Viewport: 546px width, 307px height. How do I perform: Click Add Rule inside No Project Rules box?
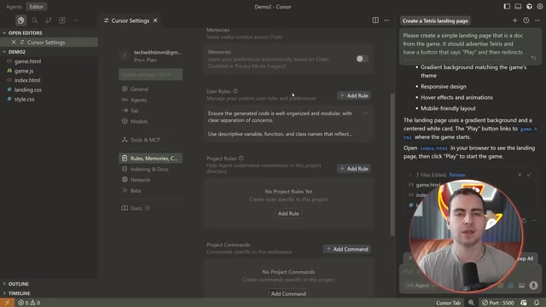[x=288, y=214]
